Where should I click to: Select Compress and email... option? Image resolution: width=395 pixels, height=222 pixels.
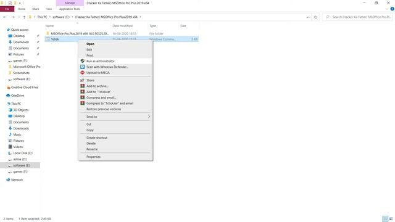click(115, 97)
